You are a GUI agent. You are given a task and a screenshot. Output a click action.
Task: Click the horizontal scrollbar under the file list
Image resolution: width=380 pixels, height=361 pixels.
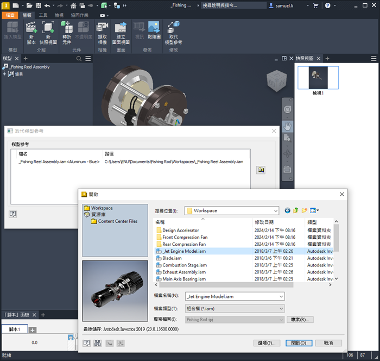226,285
